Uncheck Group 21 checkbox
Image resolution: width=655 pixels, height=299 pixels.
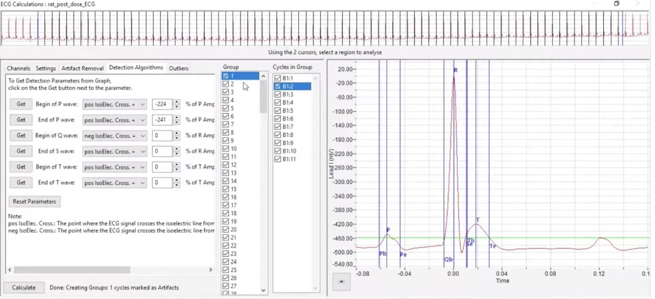[x=226, y=237]
